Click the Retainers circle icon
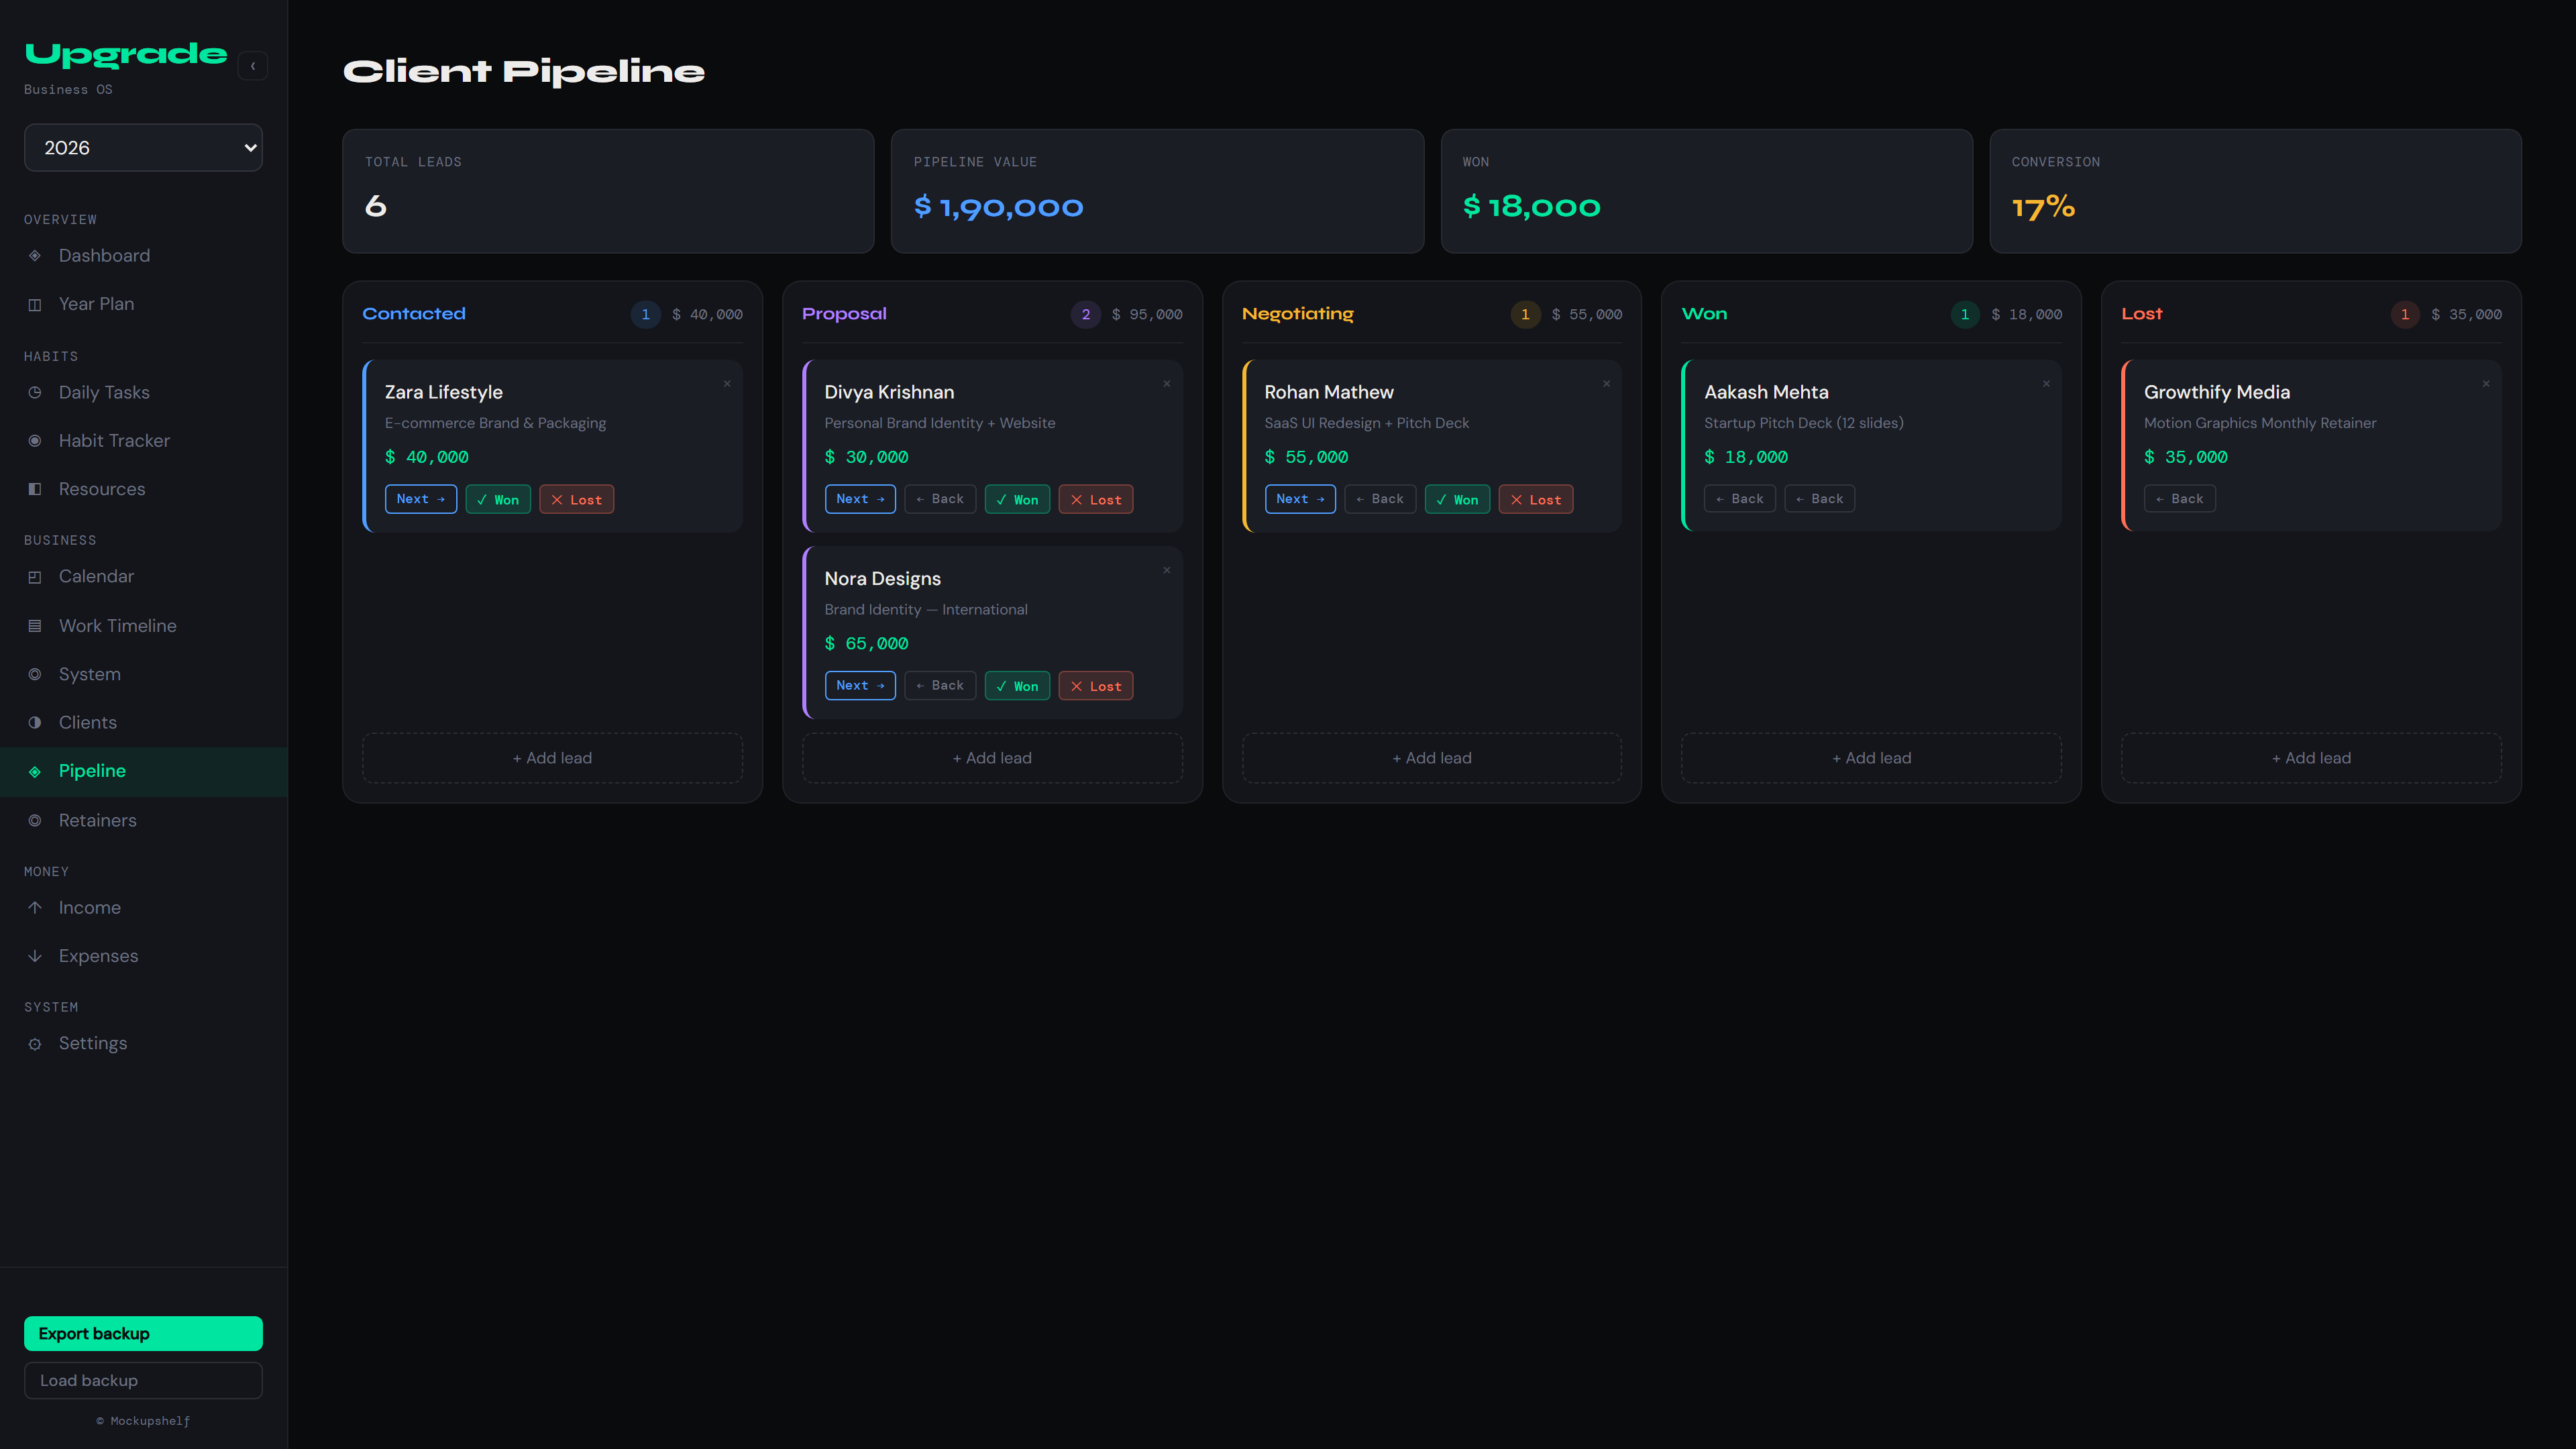 tap(35, 820)
